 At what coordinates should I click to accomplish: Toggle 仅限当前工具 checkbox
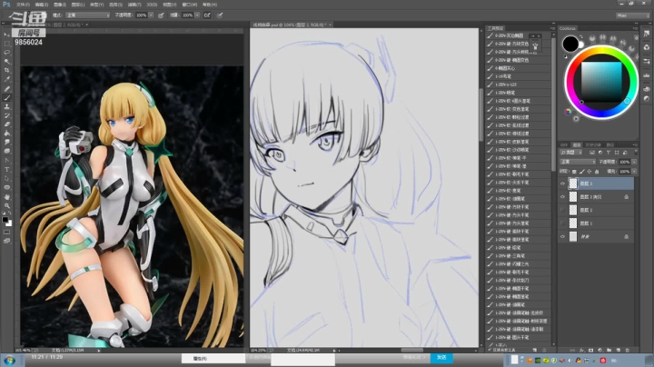point(490,350)
